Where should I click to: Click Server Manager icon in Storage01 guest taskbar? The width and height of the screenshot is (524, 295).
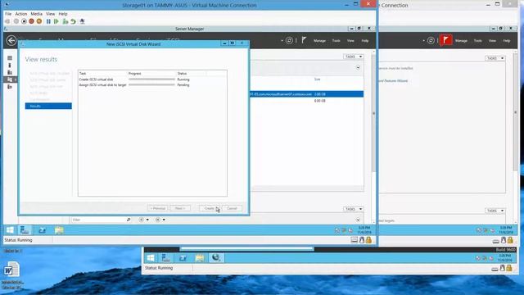coord(25,229)
